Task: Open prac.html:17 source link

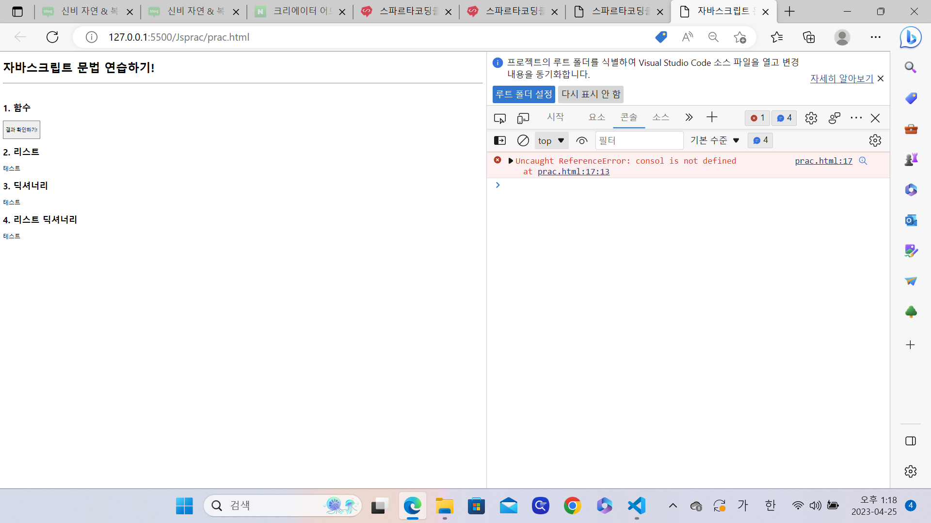Action: tap(823, 161)
